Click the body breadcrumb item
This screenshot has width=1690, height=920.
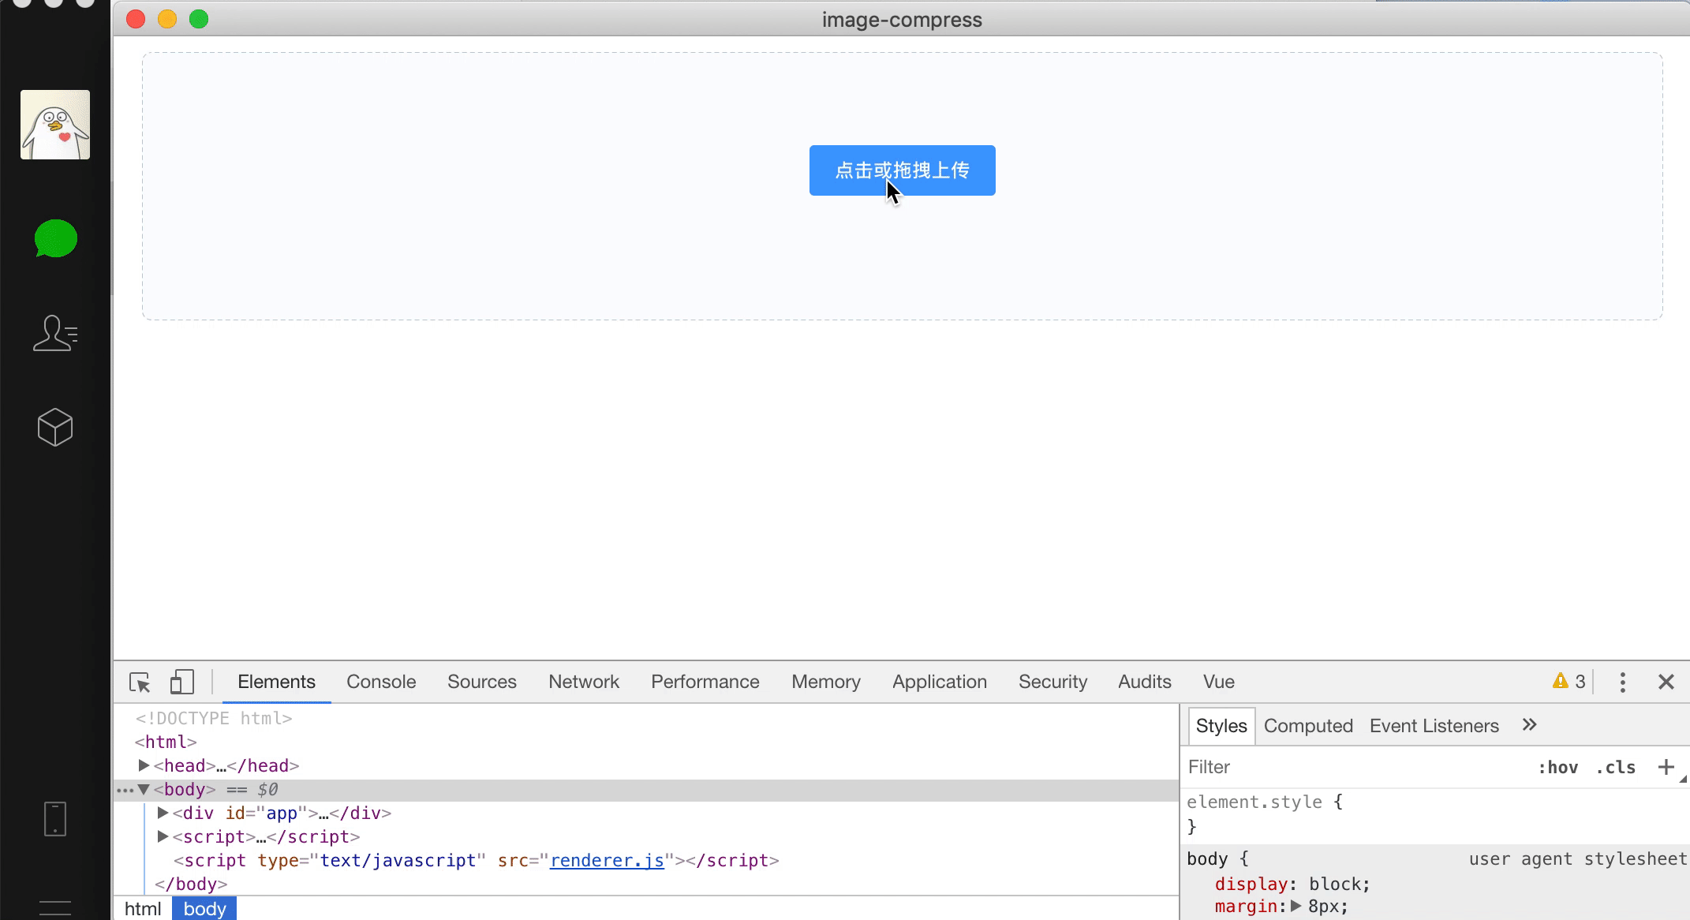(204, 909)
